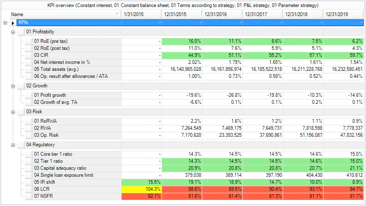Click the Profit growth value -26.8%

(222, 95)
